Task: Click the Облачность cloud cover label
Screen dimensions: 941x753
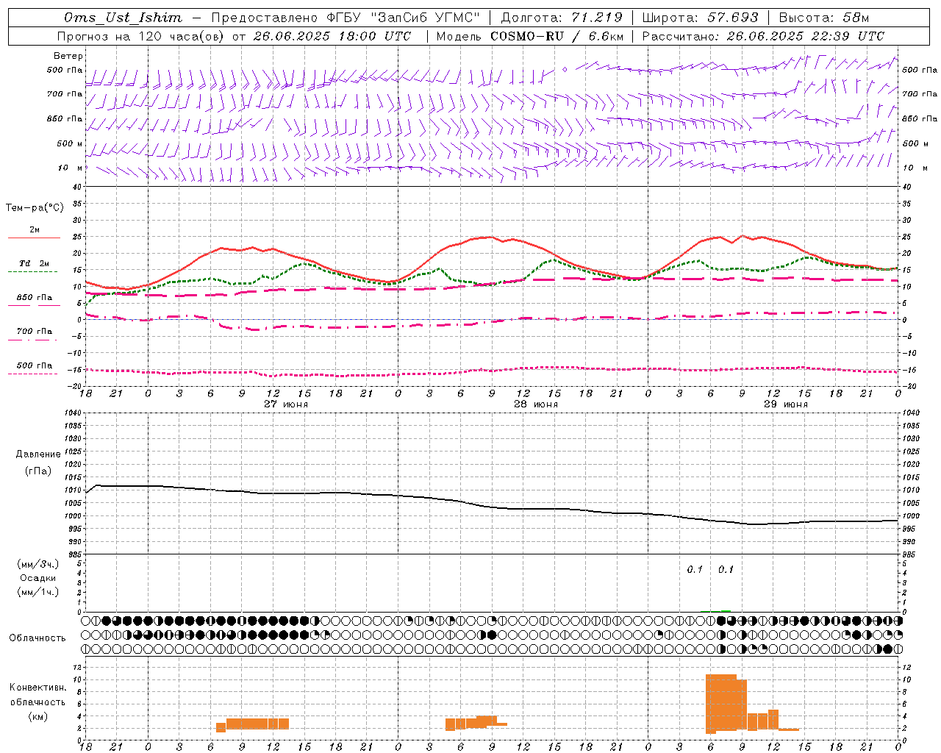Action: pyautogui.click(x=37, y=638)
